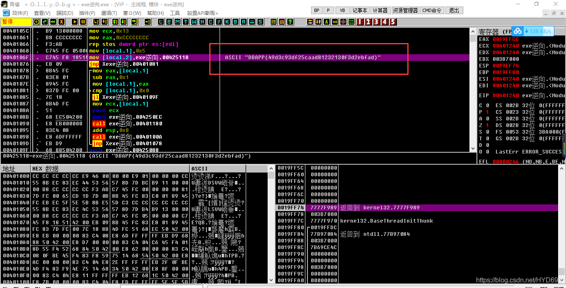Open windows list with W icon
566x288 pixels.
click(194, 22)
